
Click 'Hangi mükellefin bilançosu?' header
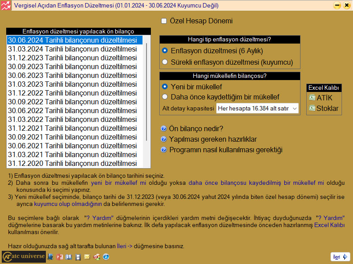tap(229, 76)
